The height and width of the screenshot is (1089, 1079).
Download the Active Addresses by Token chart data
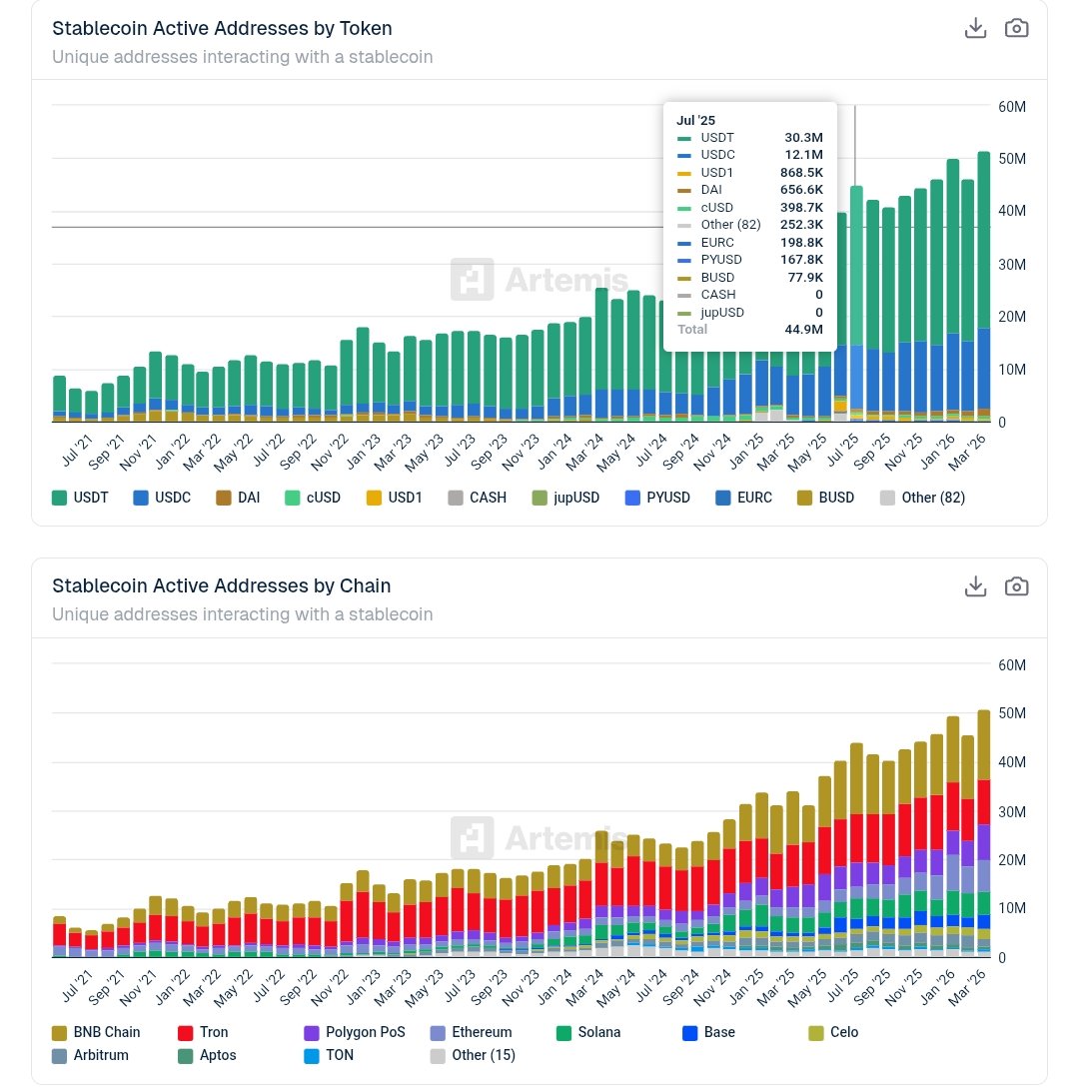tap(975, 29)
